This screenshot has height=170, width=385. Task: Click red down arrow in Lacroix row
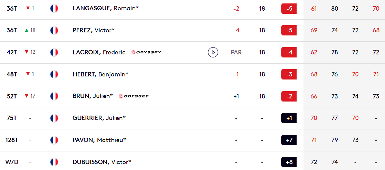27,52
